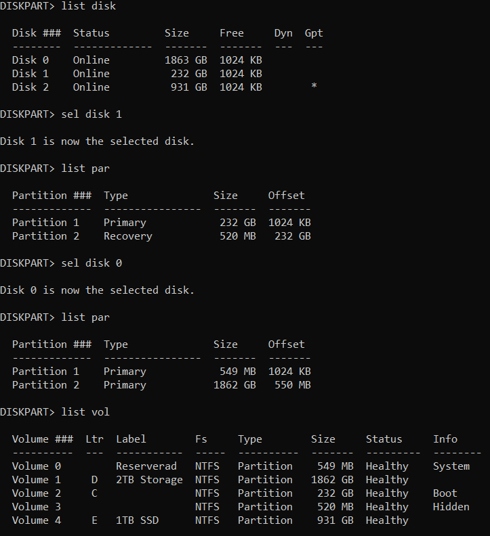Image resolution: width=490 pixels, height=536 pixels.
Task: Select the 'Disk 1' row label in disk list
Action: click(x=30, y=74)
